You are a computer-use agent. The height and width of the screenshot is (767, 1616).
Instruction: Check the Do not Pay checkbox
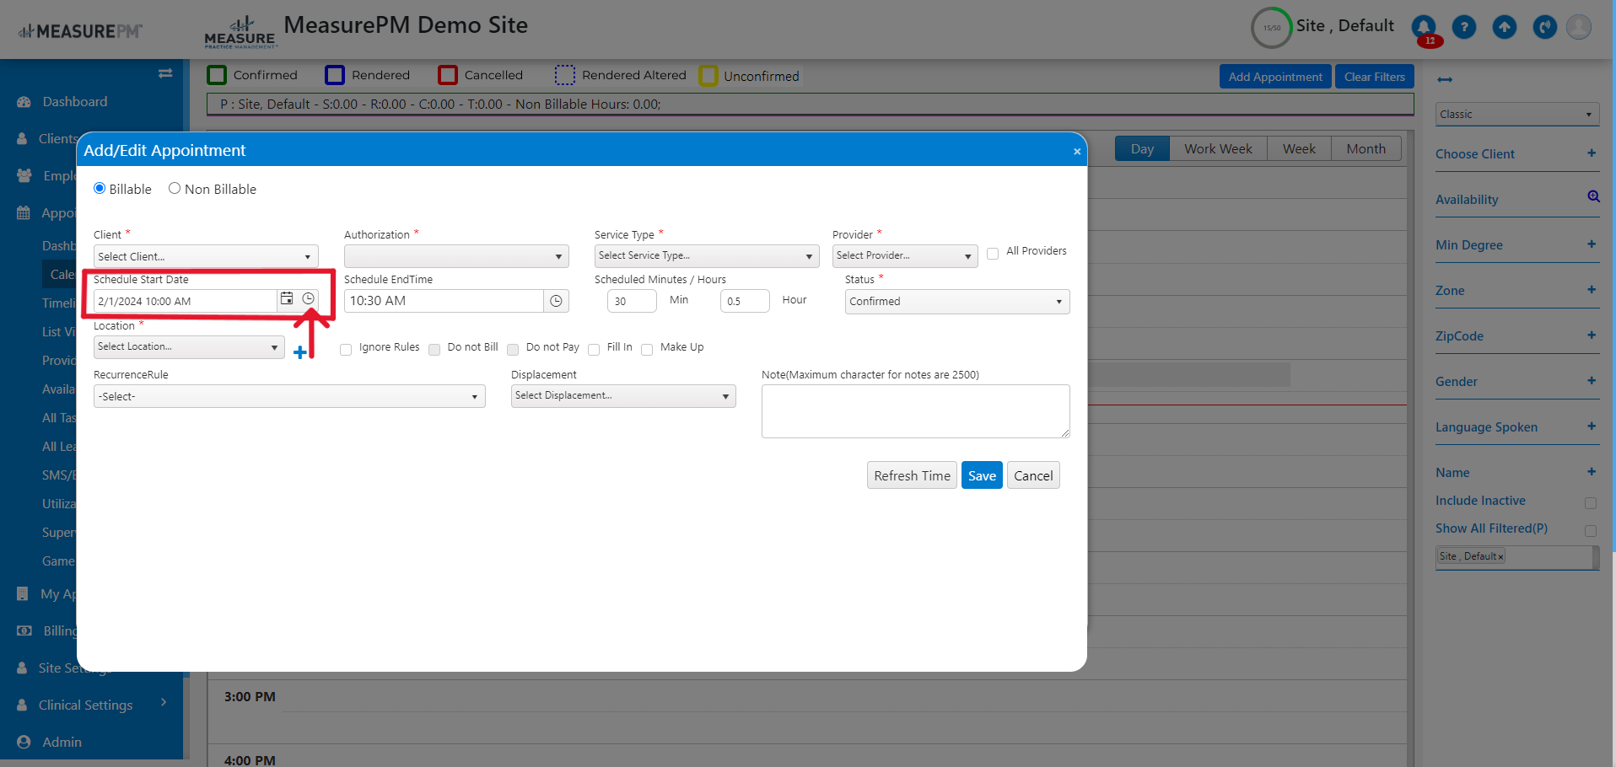[x=513, y=349]
